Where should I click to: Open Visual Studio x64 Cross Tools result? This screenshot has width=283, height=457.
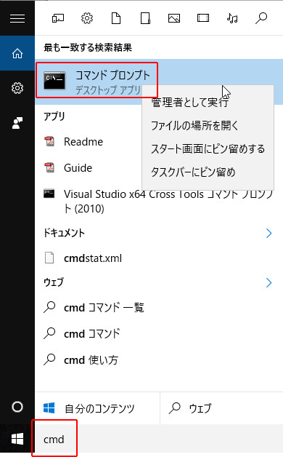[x=159, y=201]
